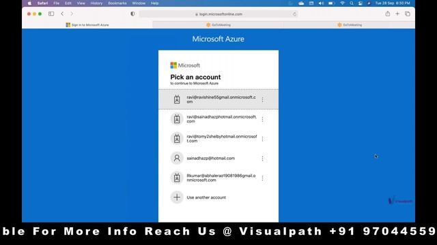The width and height of the screenshot is (437, 245).
Task: Choose sainadhazp@hotmail.com account
Action: [218, 159]
